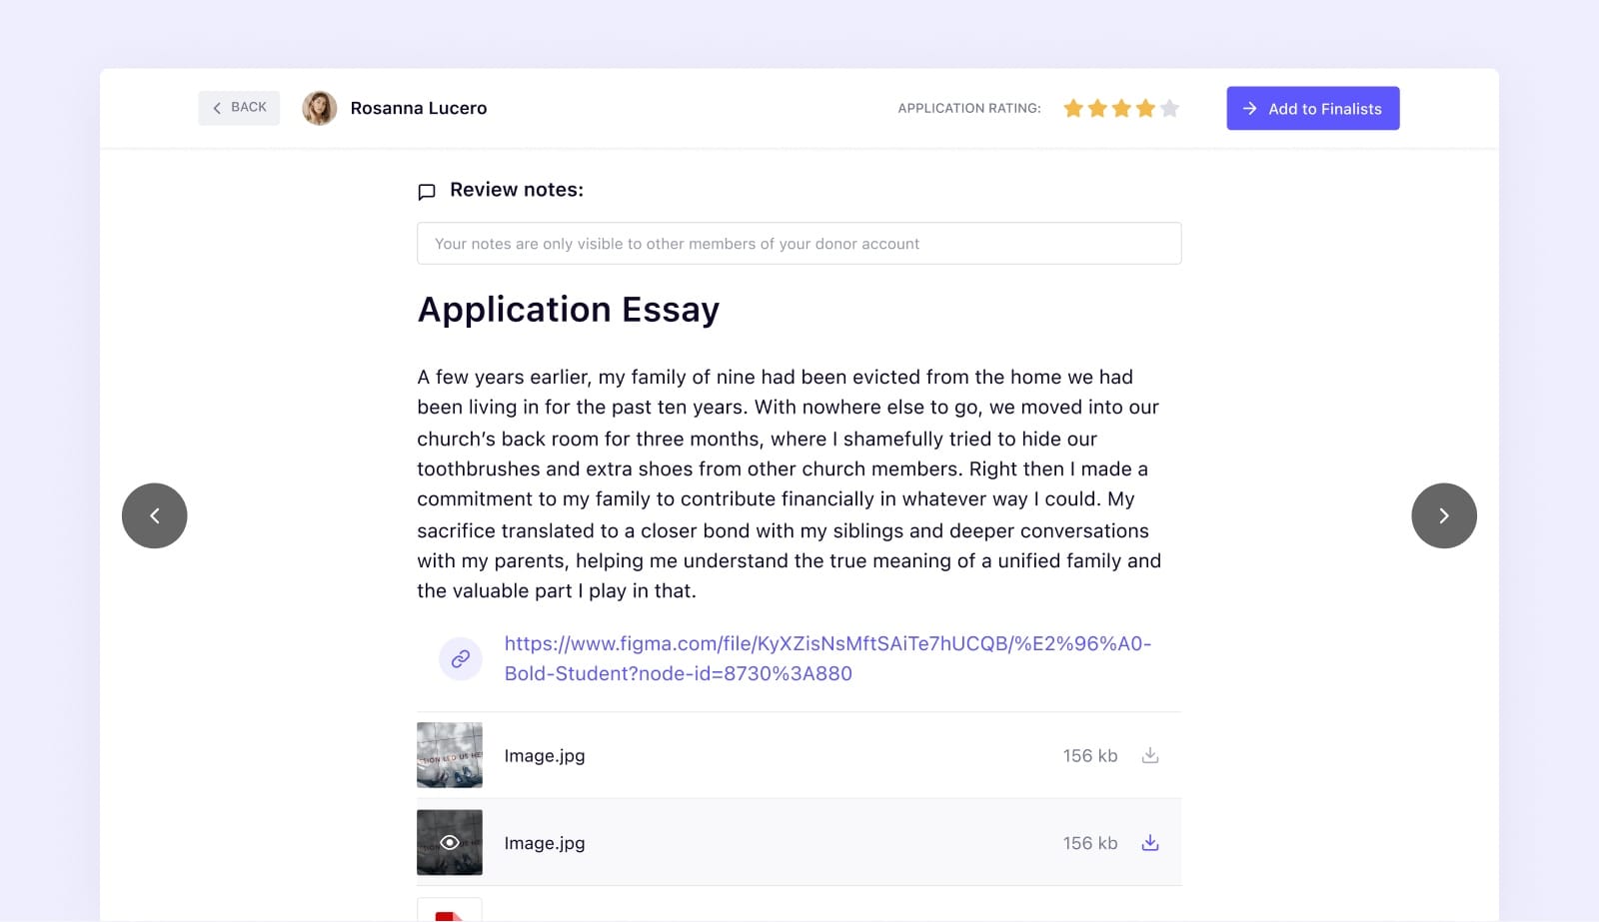
Task: Click the review notes input field
Action: (x=799, y=243)
